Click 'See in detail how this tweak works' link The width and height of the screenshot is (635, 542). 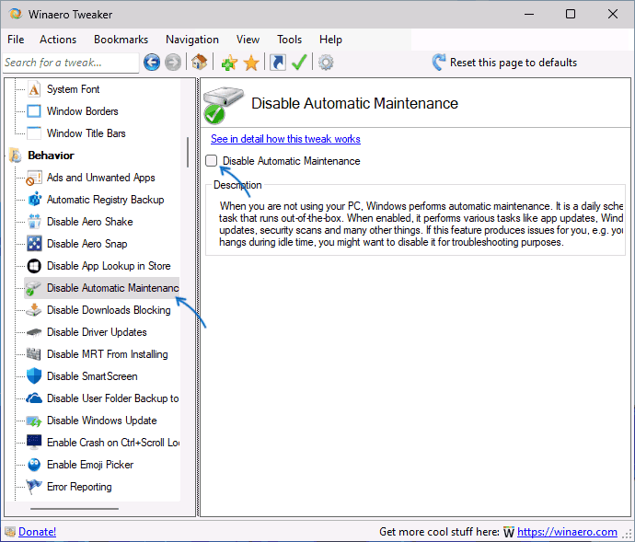[x=285, y=139]
